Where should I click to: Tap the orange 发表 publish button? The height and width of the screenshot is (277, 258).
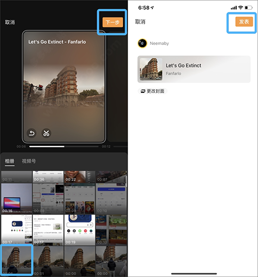tap(244, 22)
